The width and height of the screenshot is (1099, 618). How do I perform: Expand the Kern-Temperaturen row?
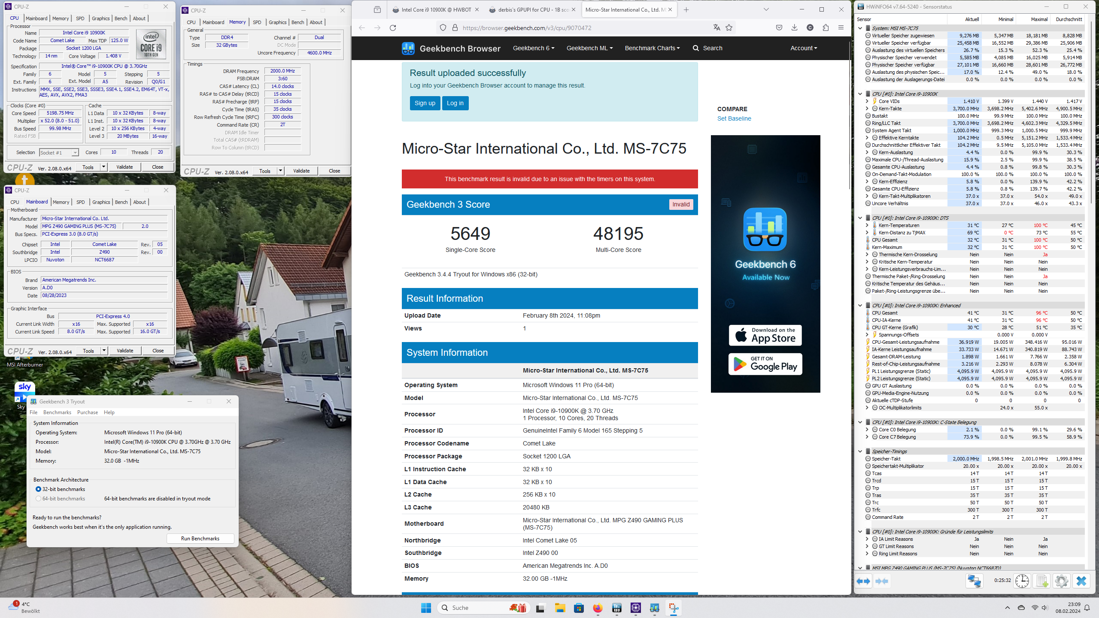click(x=867, y=225)
